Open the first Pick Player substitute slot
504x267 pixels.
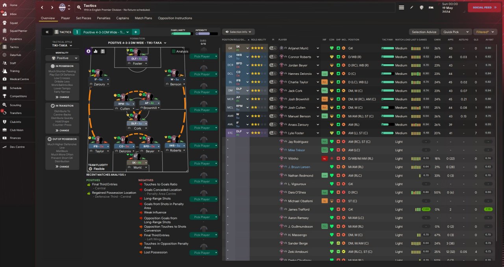(204, 56)
